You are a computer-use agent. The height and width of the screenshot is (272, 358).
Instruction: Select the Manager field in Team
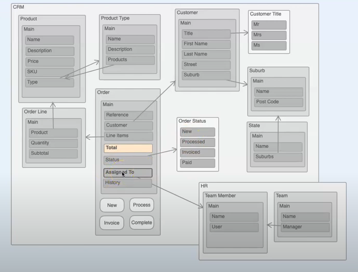point(305,227)
